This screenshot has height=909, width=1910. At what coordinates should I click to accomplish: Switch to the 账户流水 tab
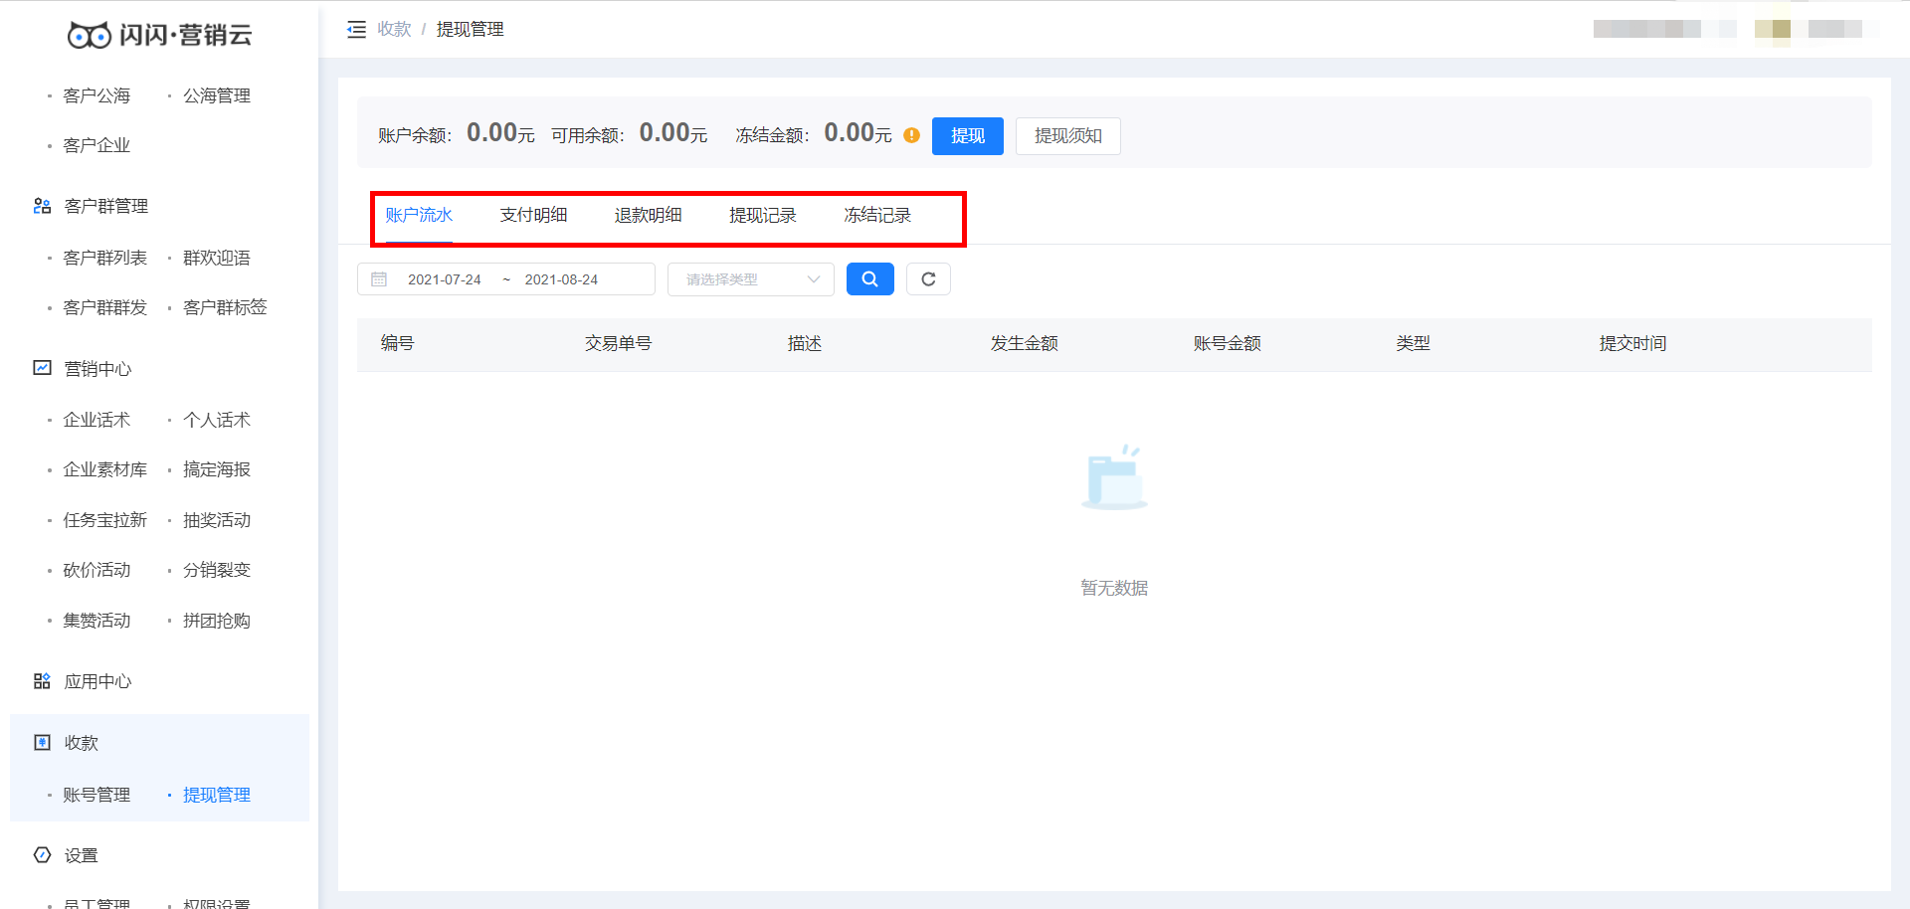pos(419,215)
